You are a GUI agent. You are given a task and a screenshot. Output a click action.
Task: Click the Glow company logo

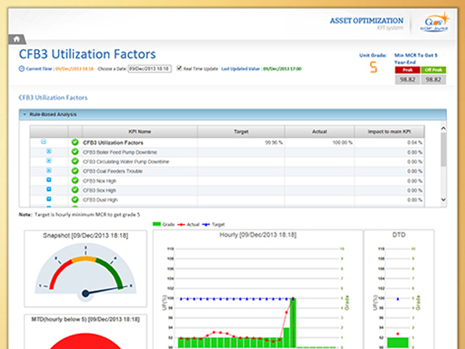(435, 22)
